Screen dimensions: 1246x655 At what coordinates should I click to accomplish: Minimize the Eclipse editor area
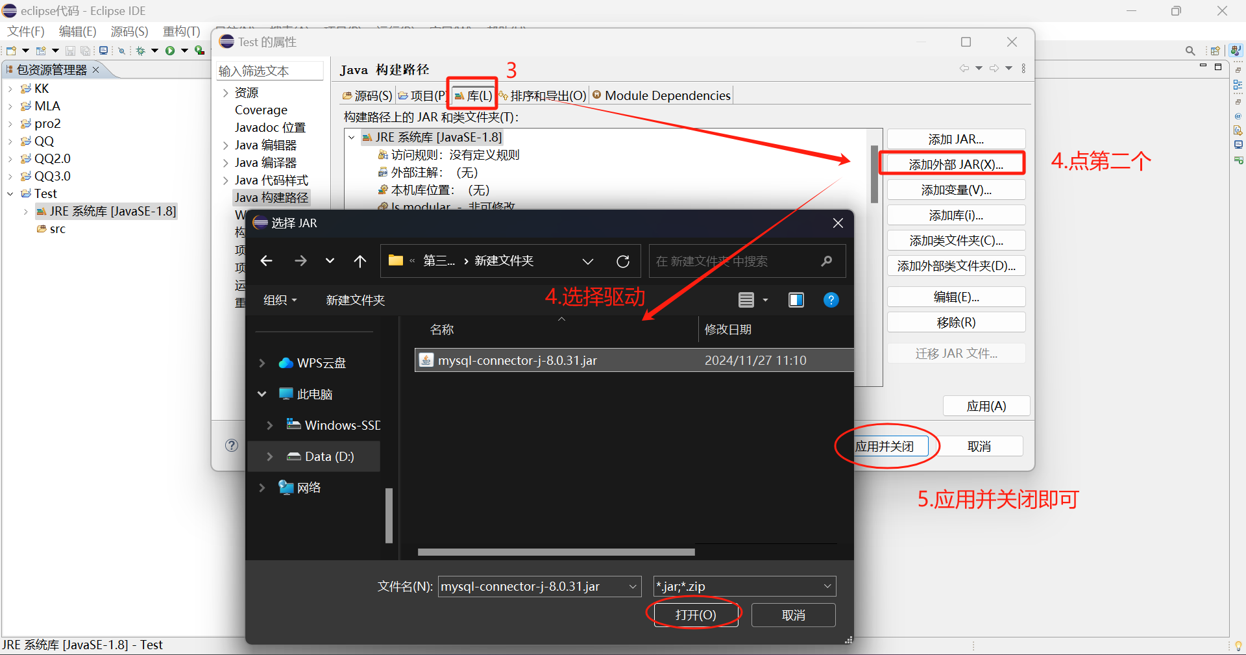[x=1203, y=66]
